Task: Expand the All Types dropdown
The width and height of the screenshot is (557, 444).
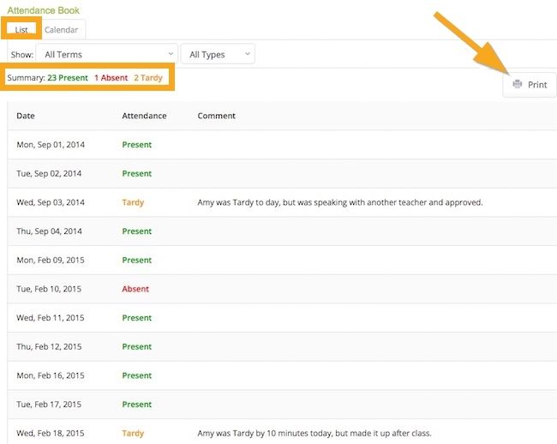Action: coord(218,54)
